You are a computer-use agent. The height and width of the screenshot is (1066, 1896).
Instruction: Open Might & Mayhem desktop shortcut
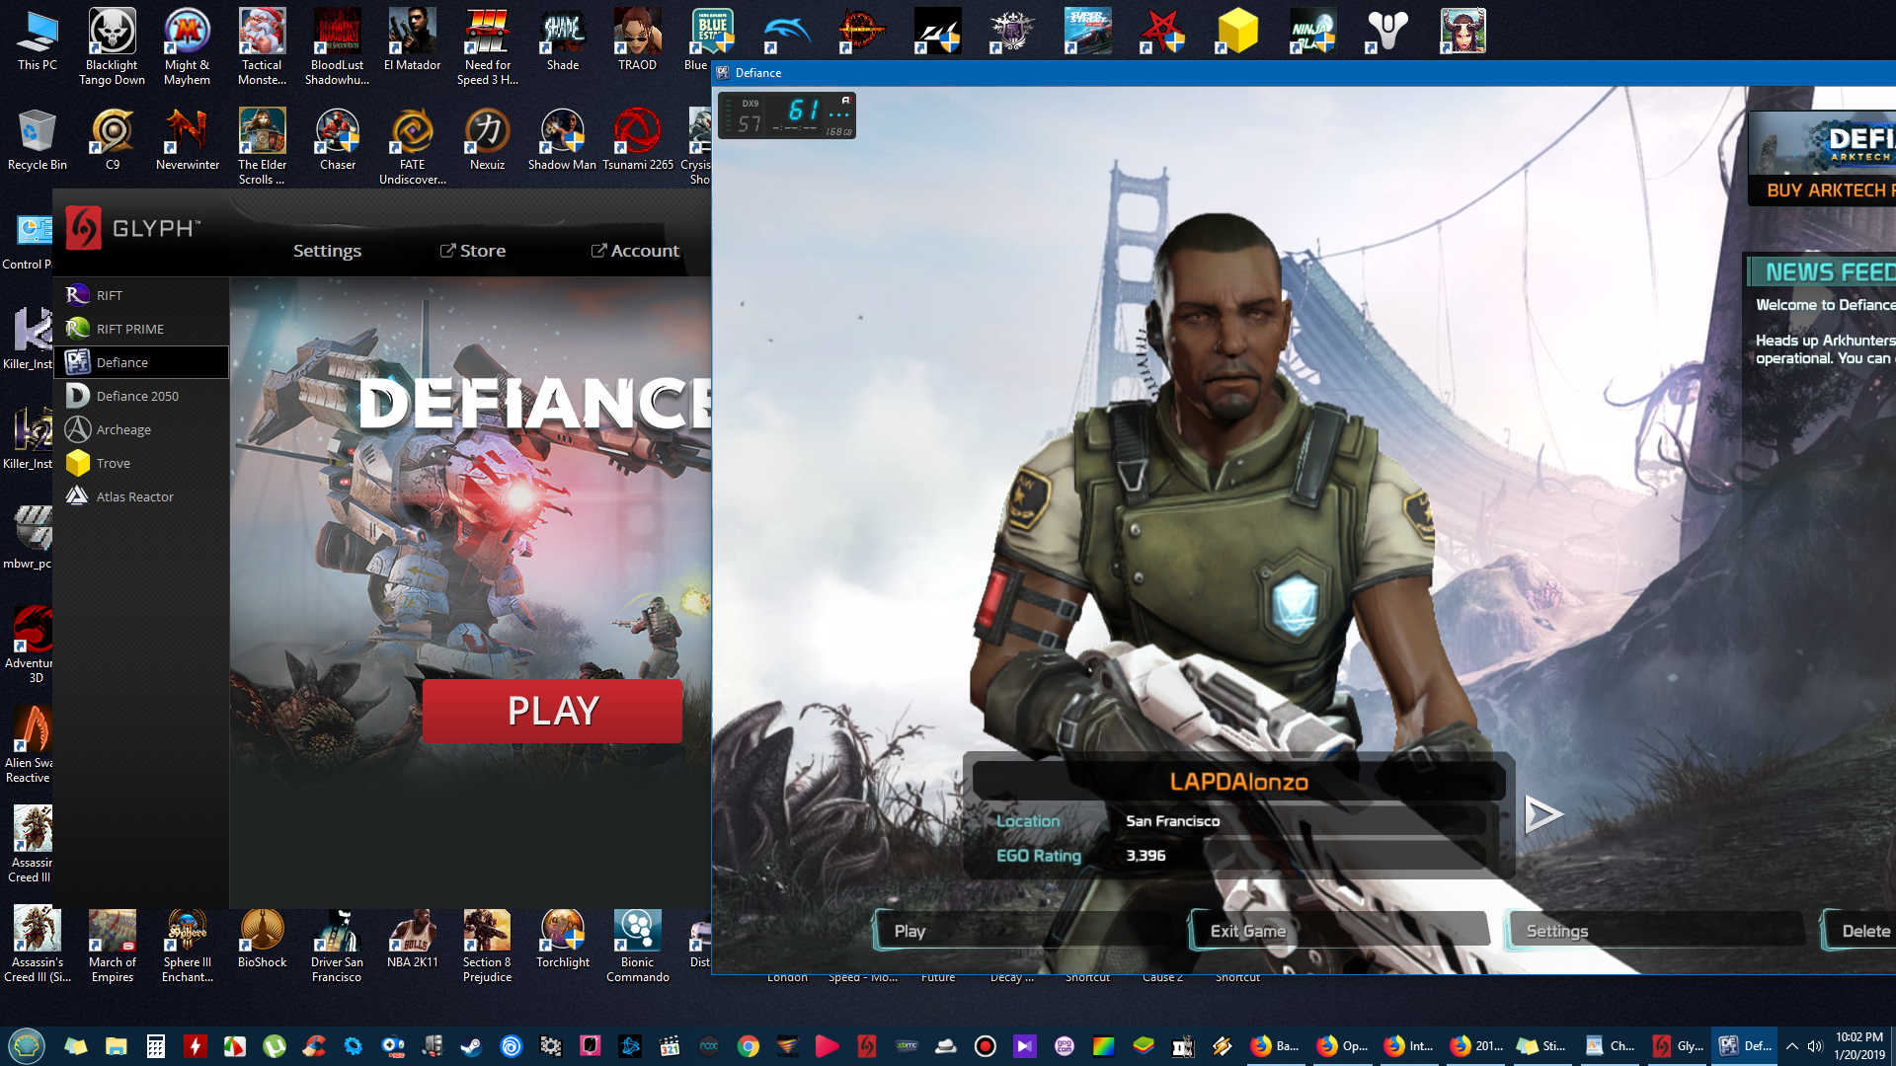click(188, 47)
